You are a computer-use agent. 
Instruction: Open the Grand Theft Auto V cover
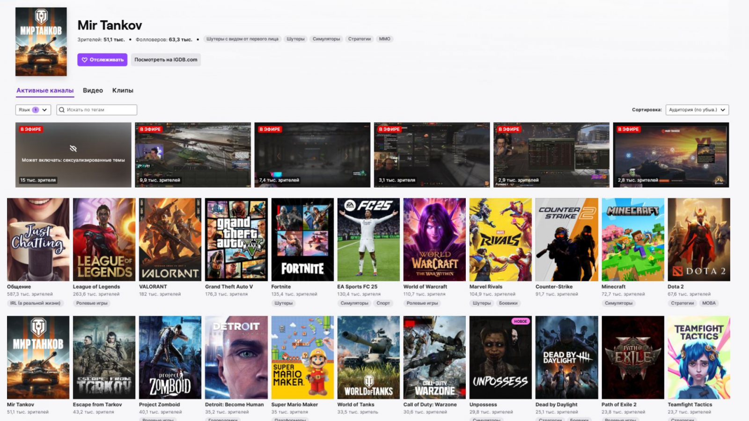pos(236,240)
